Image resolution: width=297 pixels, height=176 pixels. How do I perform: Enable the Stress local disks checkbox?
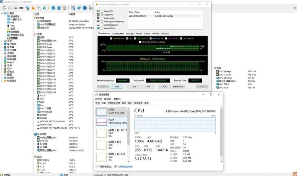[x=102, y=25]
